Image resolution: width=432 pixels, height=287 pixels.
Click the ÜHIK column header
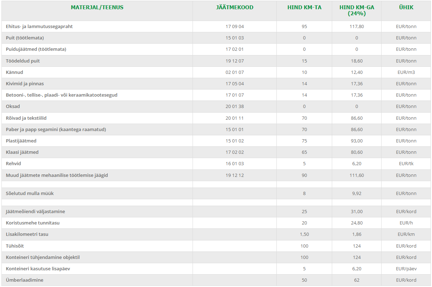[x=406, y=7]
